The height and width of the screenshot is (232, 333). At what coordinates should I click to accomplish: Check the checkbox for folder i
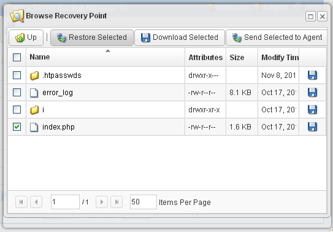pos(17,110)
